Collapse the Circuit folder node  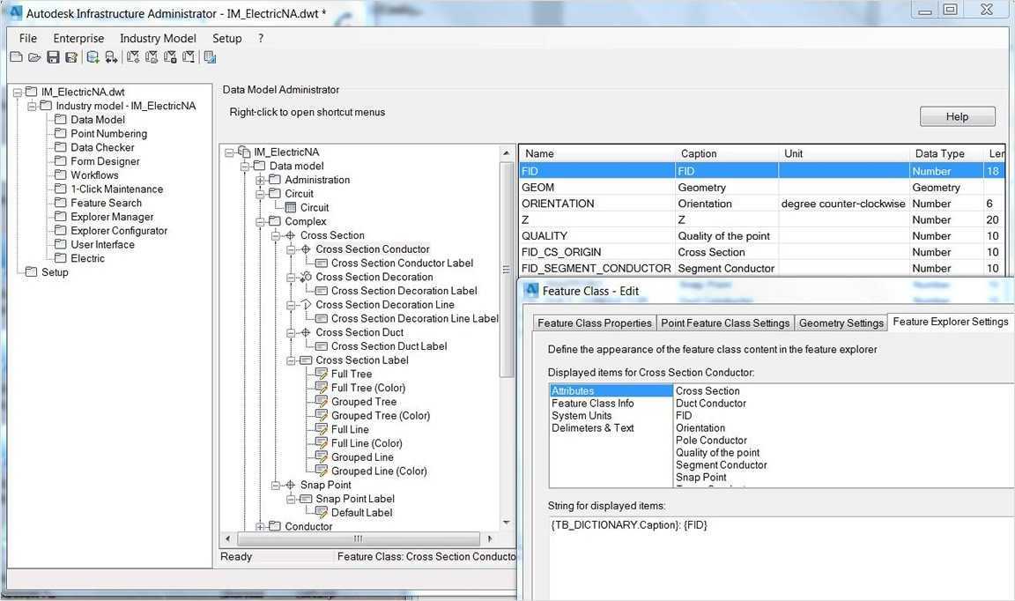click(260, 194)
